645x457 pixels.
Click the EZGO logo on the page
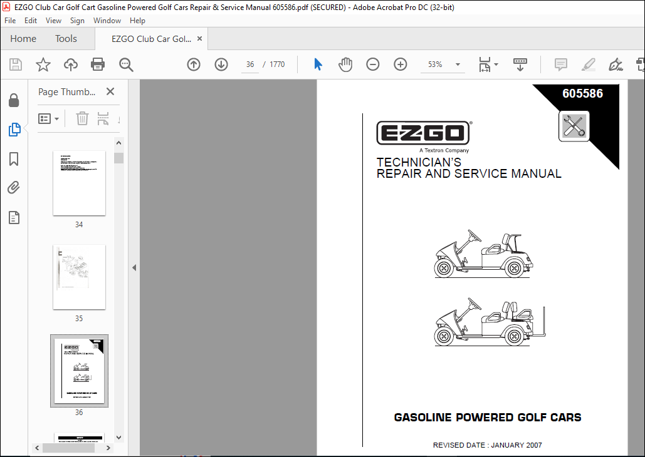point(423,133)
